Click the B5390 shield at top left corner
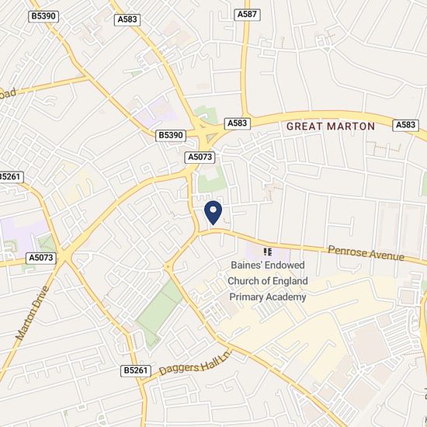Screen dimensions: 427x427 point(43,16)
